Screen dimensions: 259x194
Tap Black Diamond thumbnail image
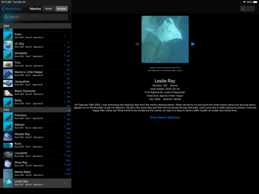tap(8, 93)
